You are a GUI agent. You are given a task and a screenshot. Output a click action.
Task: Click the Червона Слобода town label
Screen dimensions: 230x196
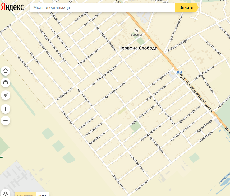138,48
